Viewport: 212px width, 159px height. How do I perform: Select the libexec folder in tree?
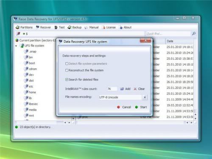(33, 104)
